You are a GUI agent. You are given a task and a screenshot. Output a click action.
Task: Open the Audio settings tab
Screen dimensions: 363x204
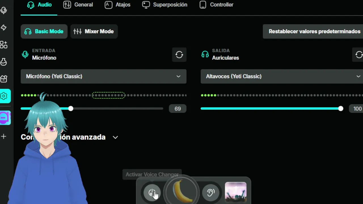(39, 5)
